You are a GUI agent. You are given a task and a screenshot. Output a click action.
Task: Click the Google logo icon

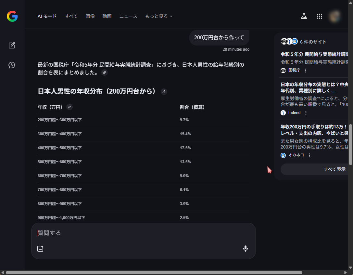(x=12, y=16)
